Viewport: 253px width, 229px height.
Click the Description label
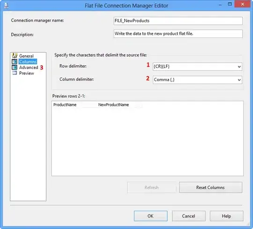pos(22,35)
